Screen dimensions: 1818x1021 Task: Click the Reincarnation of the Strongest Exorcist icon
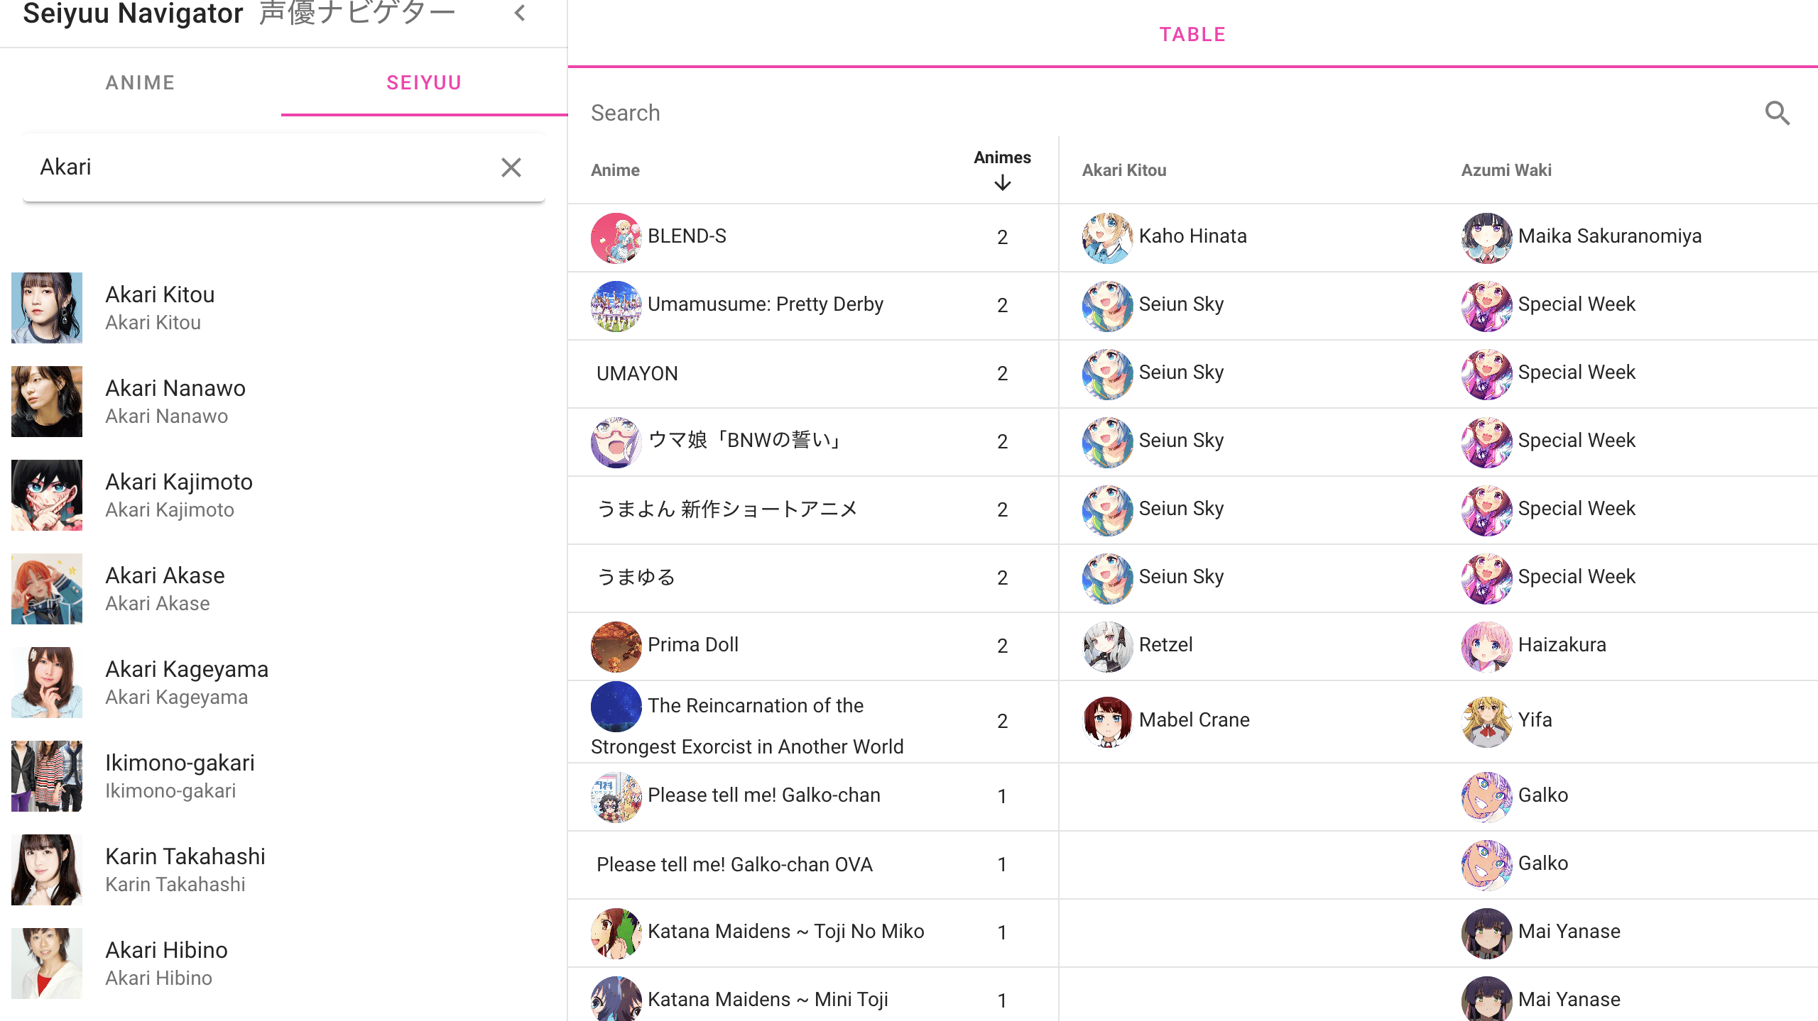pyautogui.click(x=616, y=707)
